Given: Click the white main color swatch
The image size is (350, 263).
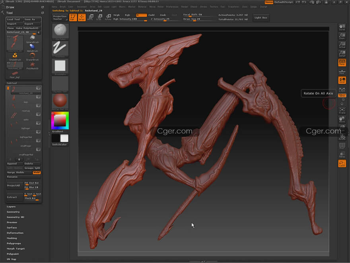Looking at the screenshot, I should pos(64,138).
